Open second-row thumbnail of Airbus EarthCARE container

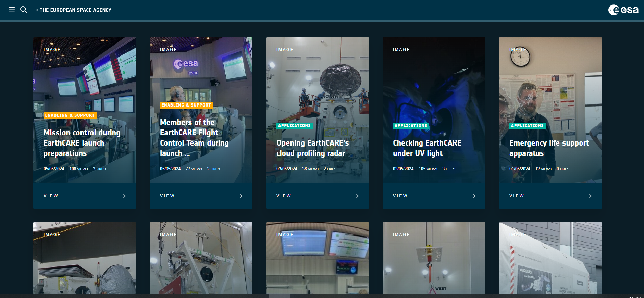[550, 258]
